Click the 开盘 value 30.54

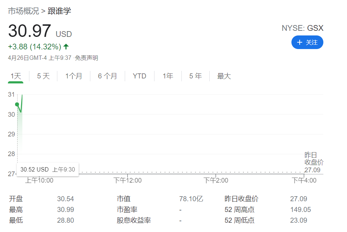pos(66,199)
